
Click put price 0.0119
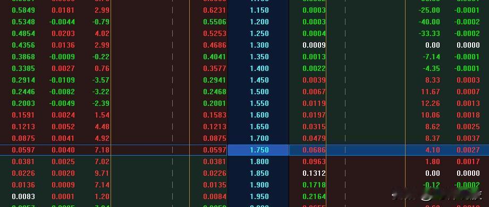pyautogui.click(x=314, y=104)
